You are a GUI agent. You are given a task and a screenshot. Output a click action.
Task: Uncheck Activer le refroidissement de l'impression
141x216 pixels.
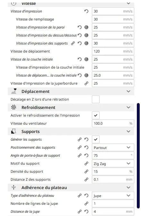click(96, 115)
